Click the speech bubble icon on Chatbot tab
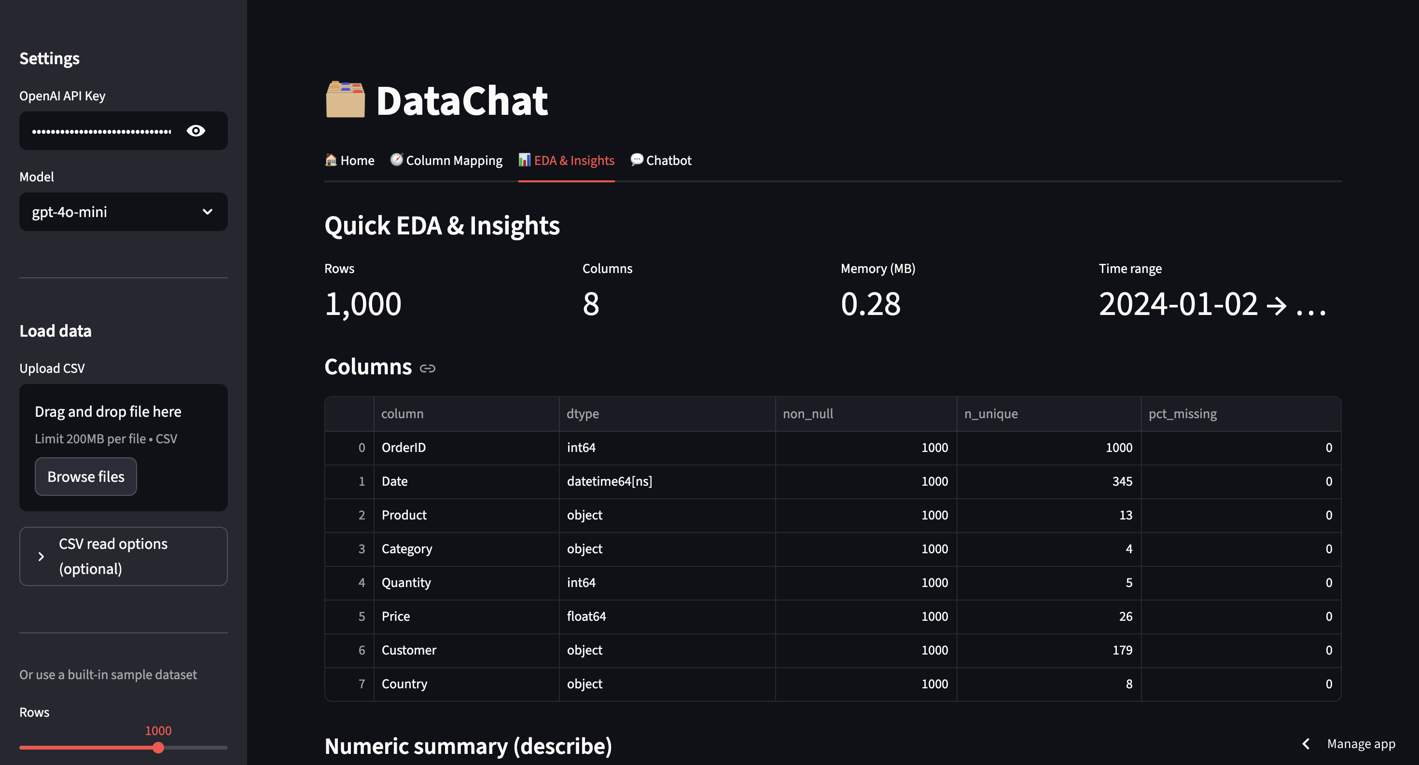1419x765 pixels. point(636,160)
